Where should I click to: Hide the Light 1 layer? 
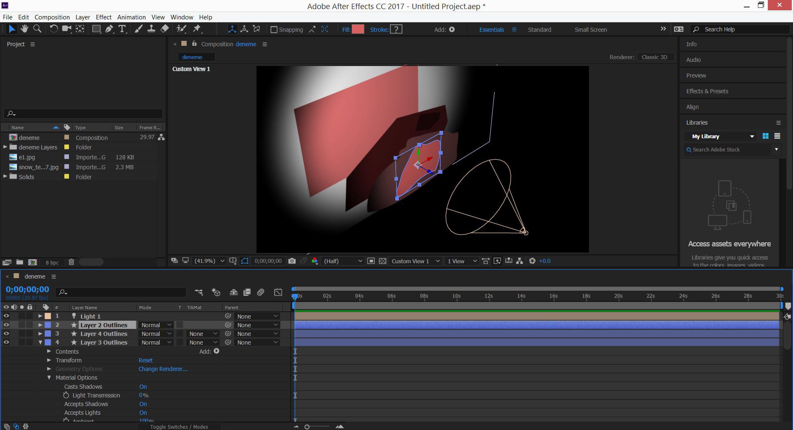6,316
